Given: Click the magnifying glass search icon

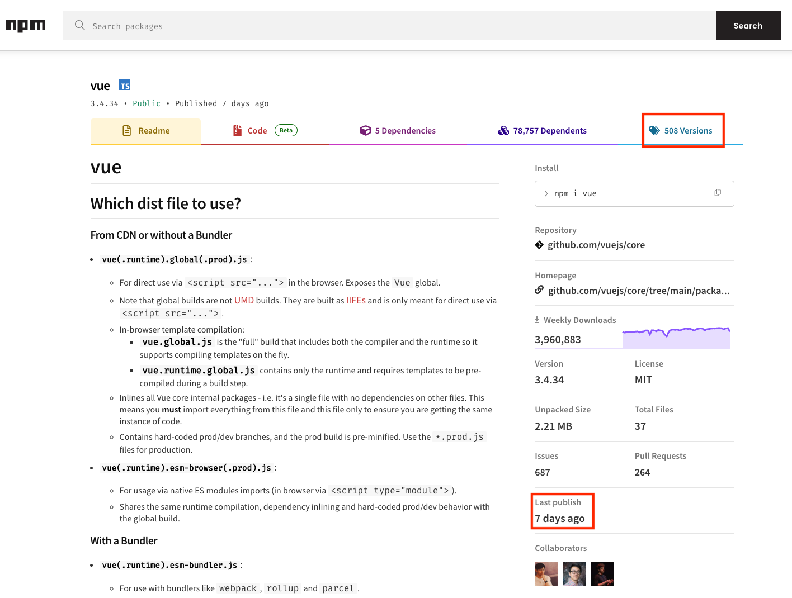Looking at the screenshot, I should (80, 26).
